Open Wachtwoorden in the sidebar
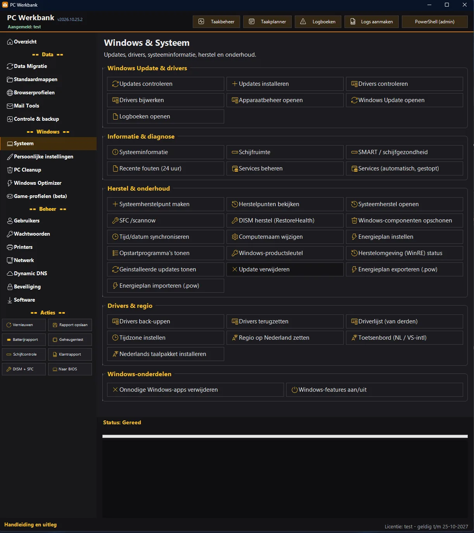The height and width of the screenshot is (533, 474). click(x=48, y=234)
